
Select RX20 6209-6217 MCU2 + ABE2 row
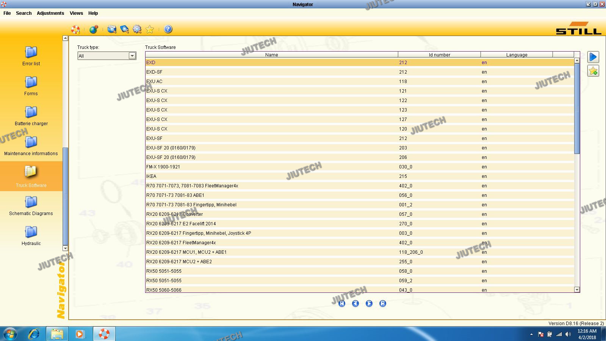[360, 262]
